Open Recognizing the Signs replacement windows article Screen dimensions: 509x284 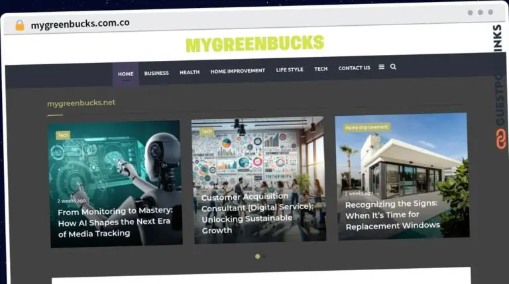click(392, 214)
